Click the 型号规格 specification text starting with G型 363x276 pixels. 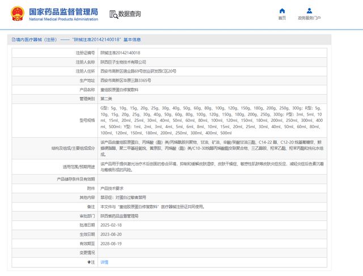[212, 121]
